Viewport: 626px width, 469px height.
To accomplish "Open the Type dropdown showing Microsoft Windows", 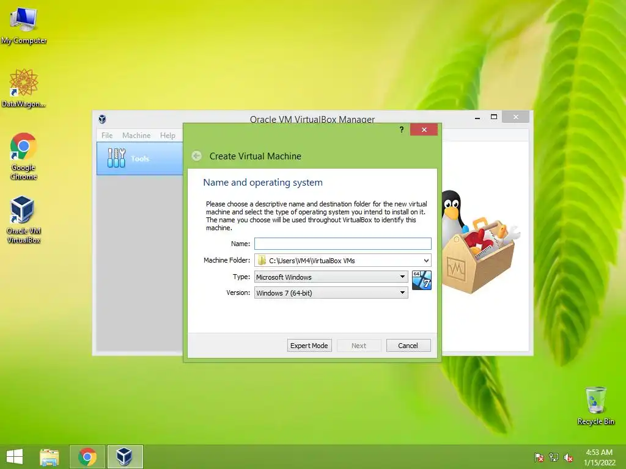I will coord(331,277).
